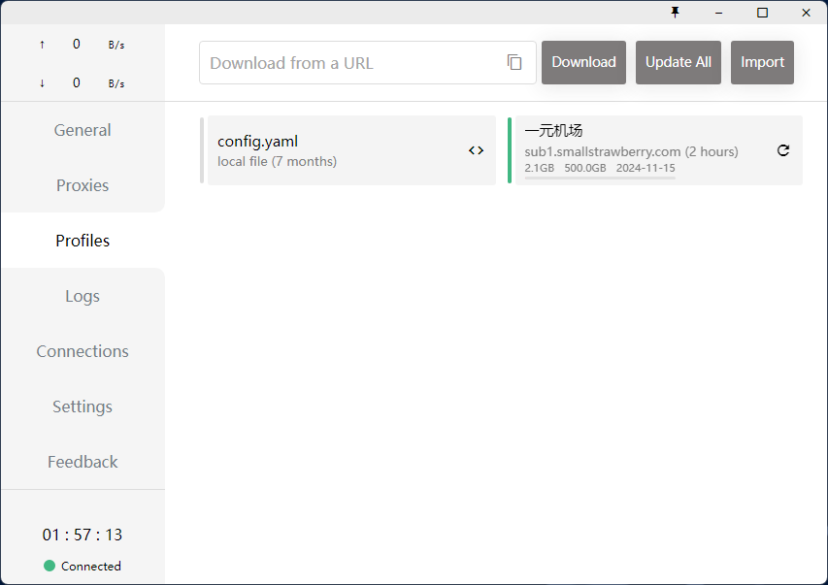The width and height of the screenshot is (828, 585).
Task: Pin the window using pushpin icon
Action: pos(676,13)
